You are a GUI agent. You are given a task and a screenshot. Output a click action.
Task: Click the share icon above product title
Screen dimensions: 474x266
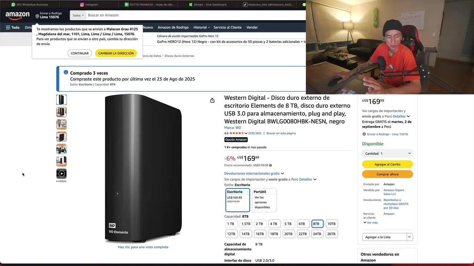tap(212, 100)
